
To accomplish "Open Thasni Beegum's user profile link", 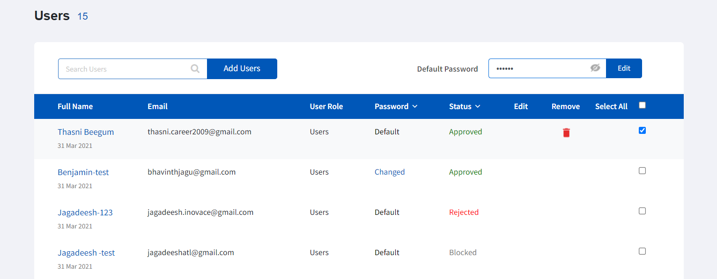I will [86, 132].
